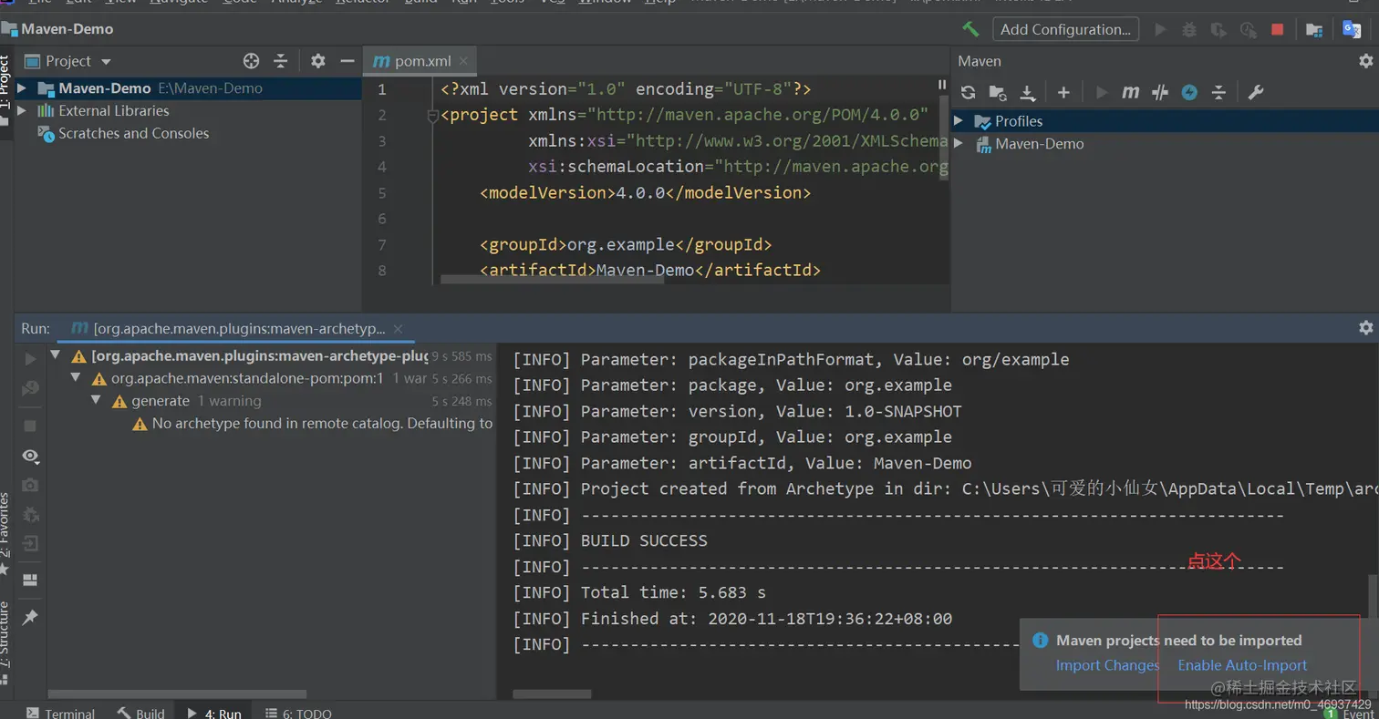The image size is (1379, 719).
Task: Pin the Run tab with pin icon
Action: (x=30, y=618)
